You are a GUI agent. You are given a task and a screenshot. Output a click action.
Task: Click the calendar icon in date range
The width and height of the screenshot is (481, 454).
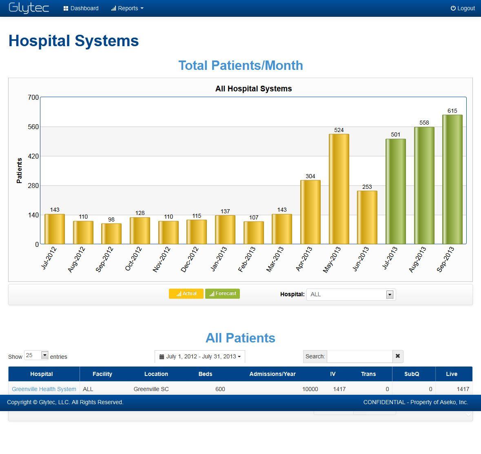tap(162, 356)
